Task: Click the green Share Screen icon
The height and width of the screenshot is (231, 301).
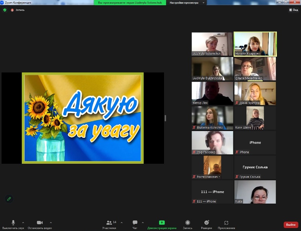Action: [161, 223]
